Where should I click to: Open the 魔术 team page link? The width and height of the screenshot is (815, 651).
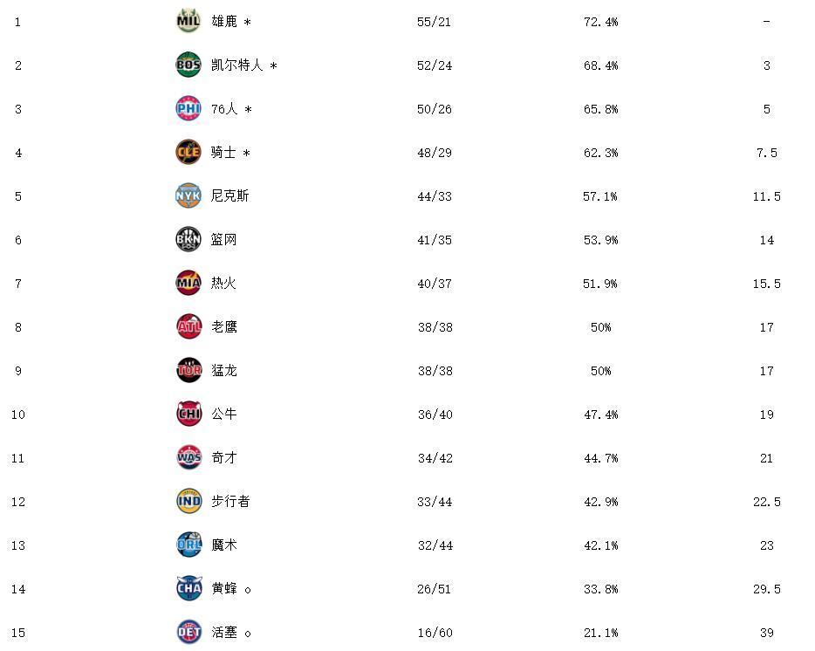224,545
